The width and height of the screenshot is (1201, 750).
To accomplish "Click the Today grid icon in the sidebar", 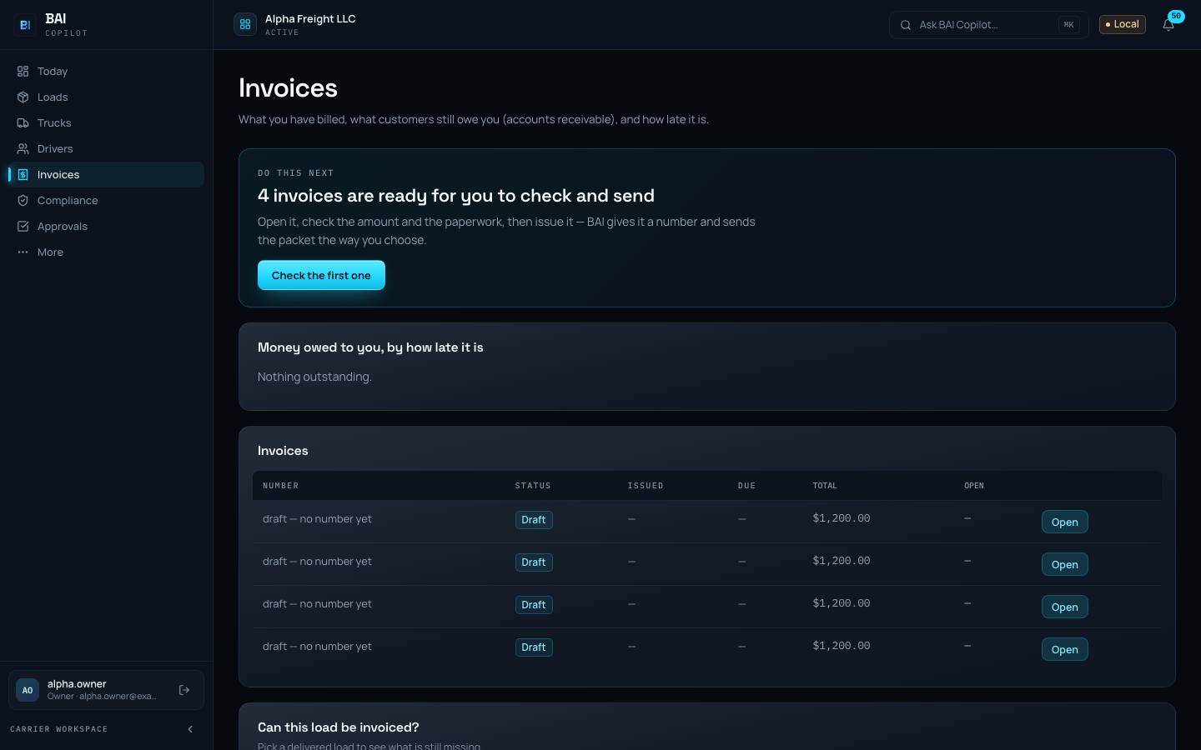I will click(x=23, y=72).
